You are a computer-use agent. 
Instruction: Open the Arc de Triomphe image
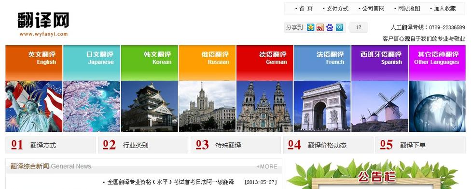tap(322, 106)
